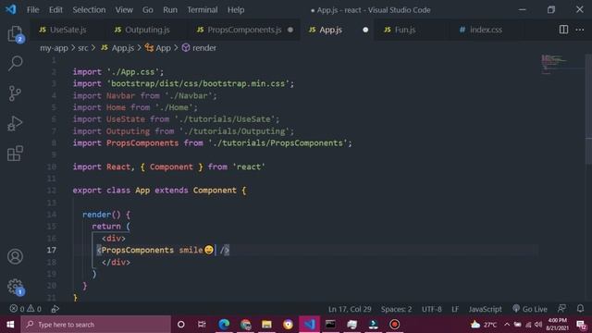Select App.js in the breadcrumb
592x333 pixels.
117,48
